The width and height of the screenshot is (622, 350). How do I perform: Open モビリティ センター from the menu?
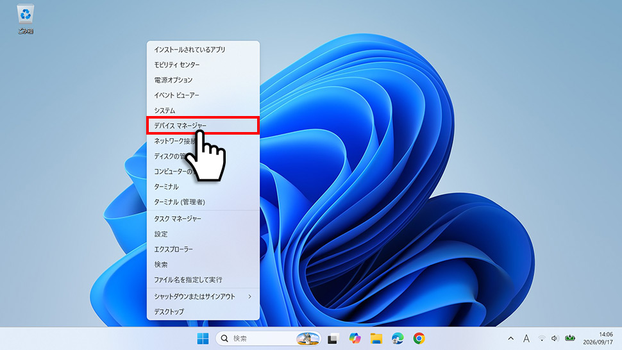click(x=203, y=65)
